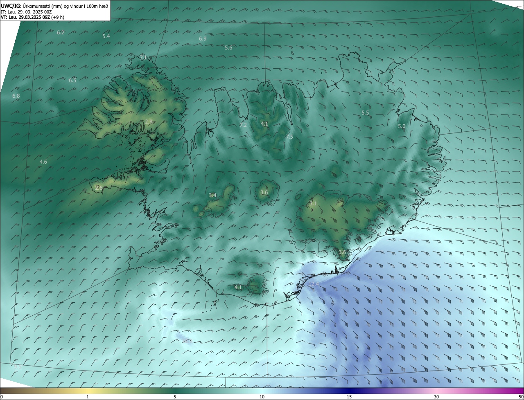
Task: Click the 6.8 value label
Action: click(16, 96)
